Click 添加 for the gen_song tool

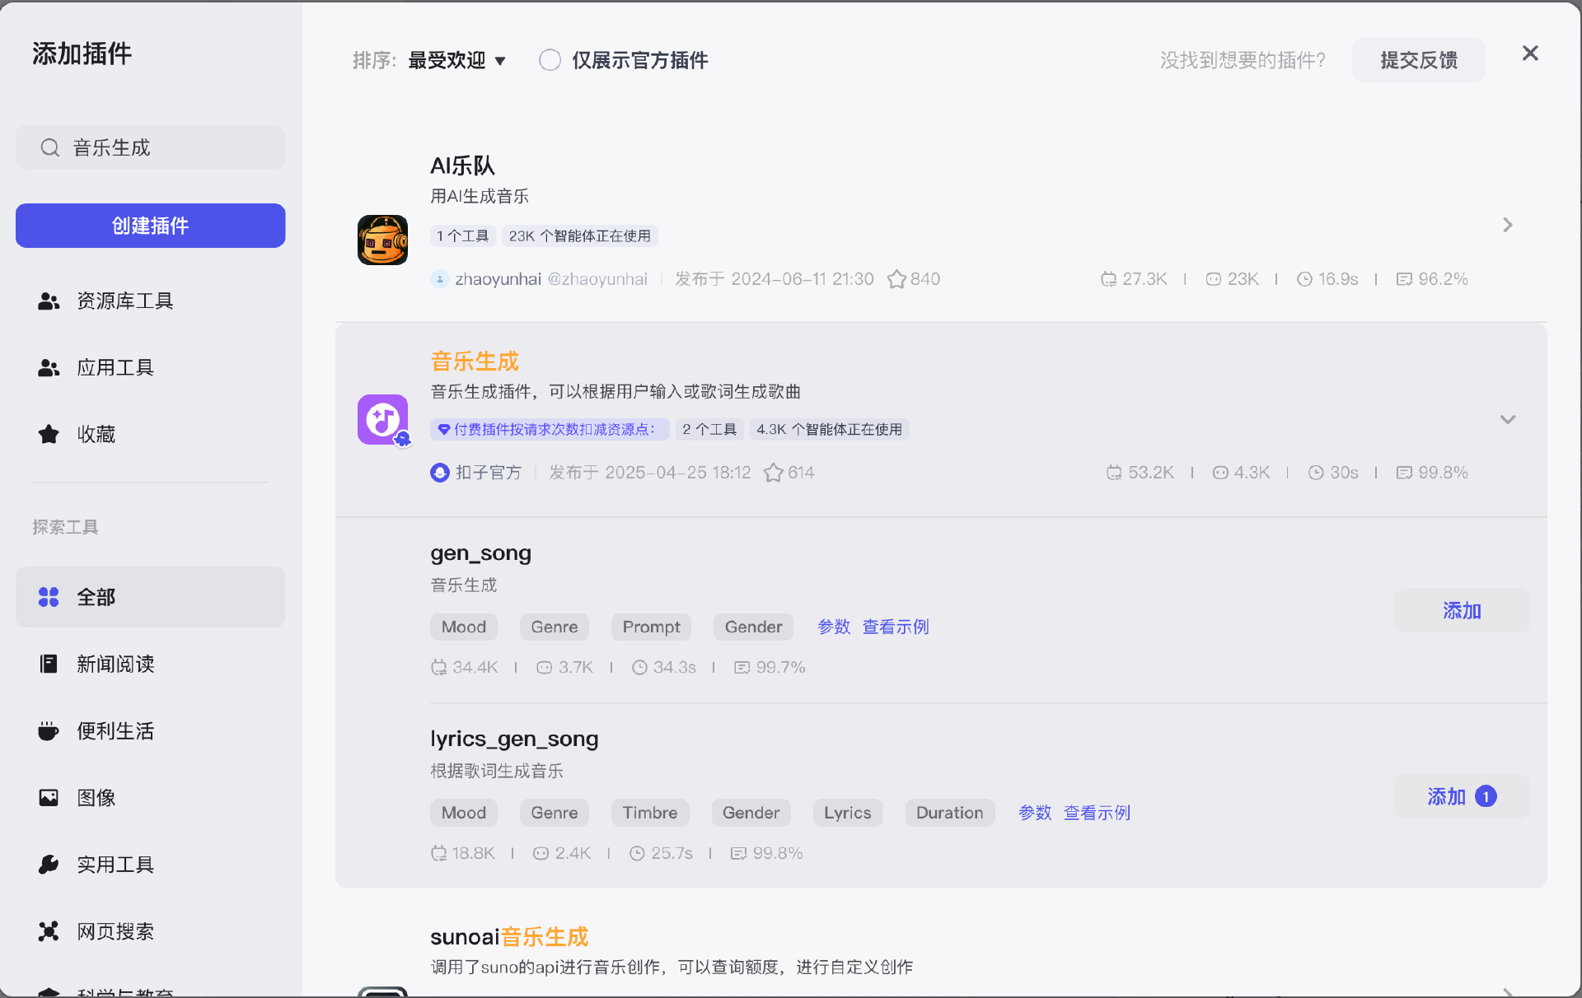(1461, 611)
